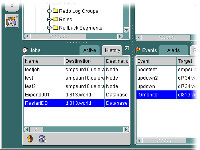Click the Event column header
The height and width of the screenshot is (150, 200).
pos(156,61)
